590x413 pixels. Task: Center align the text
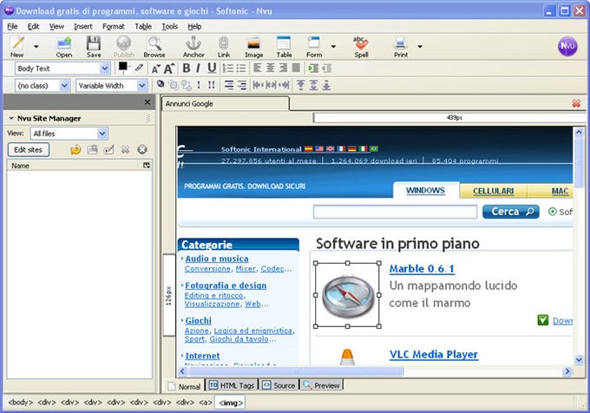(x=270, y=68)
